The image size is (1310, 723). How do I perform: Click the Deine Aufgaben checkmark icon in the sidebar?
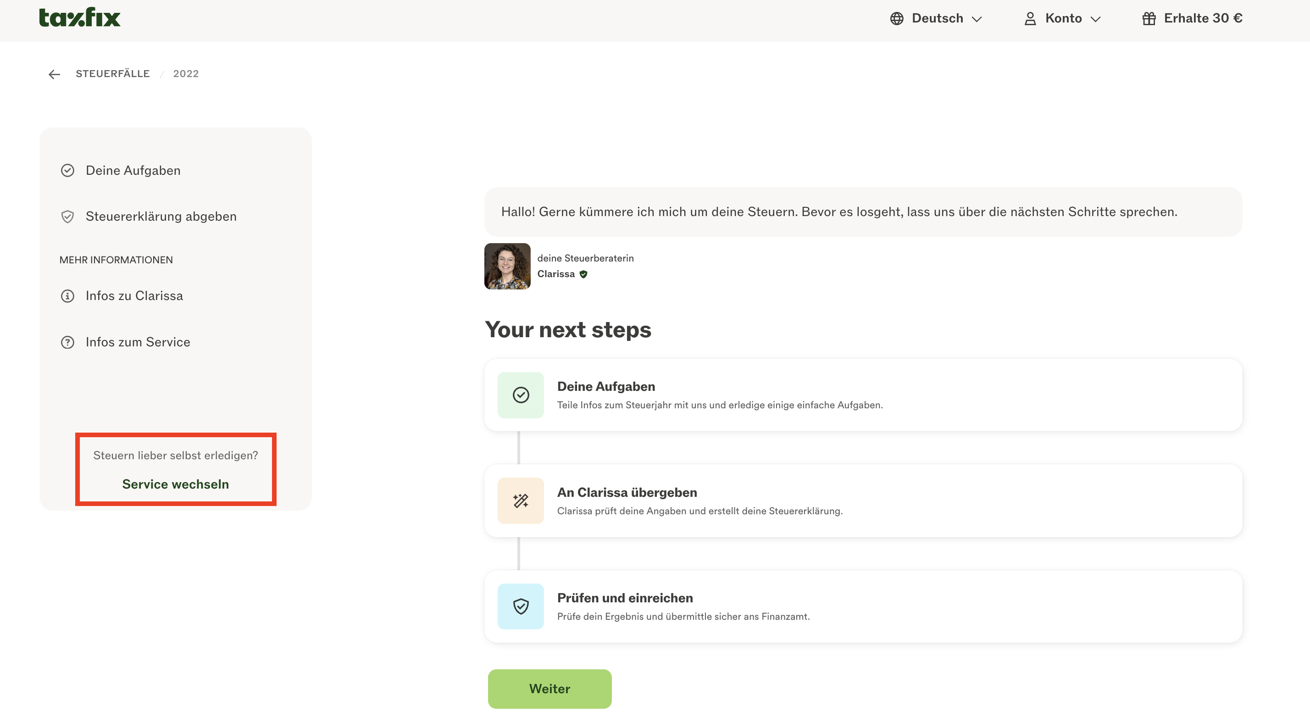[x=67, y=171]
